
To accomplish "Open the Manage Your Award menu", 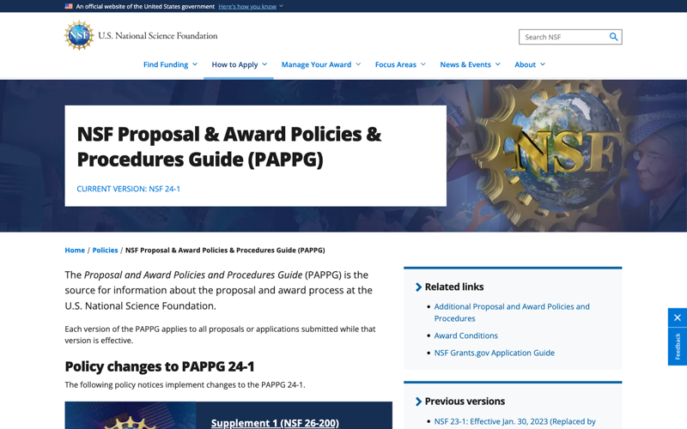I will [320, 64].
